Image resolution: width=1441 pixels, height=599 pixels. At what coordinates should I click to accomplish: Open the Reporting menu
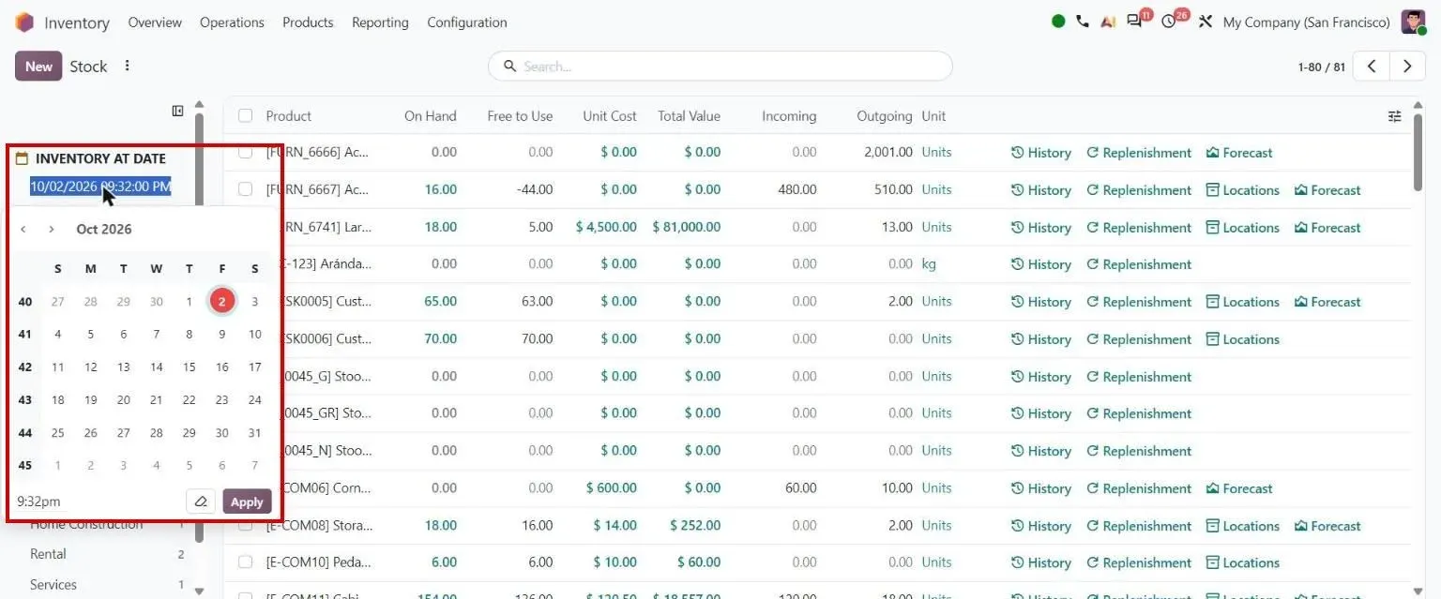380,22
